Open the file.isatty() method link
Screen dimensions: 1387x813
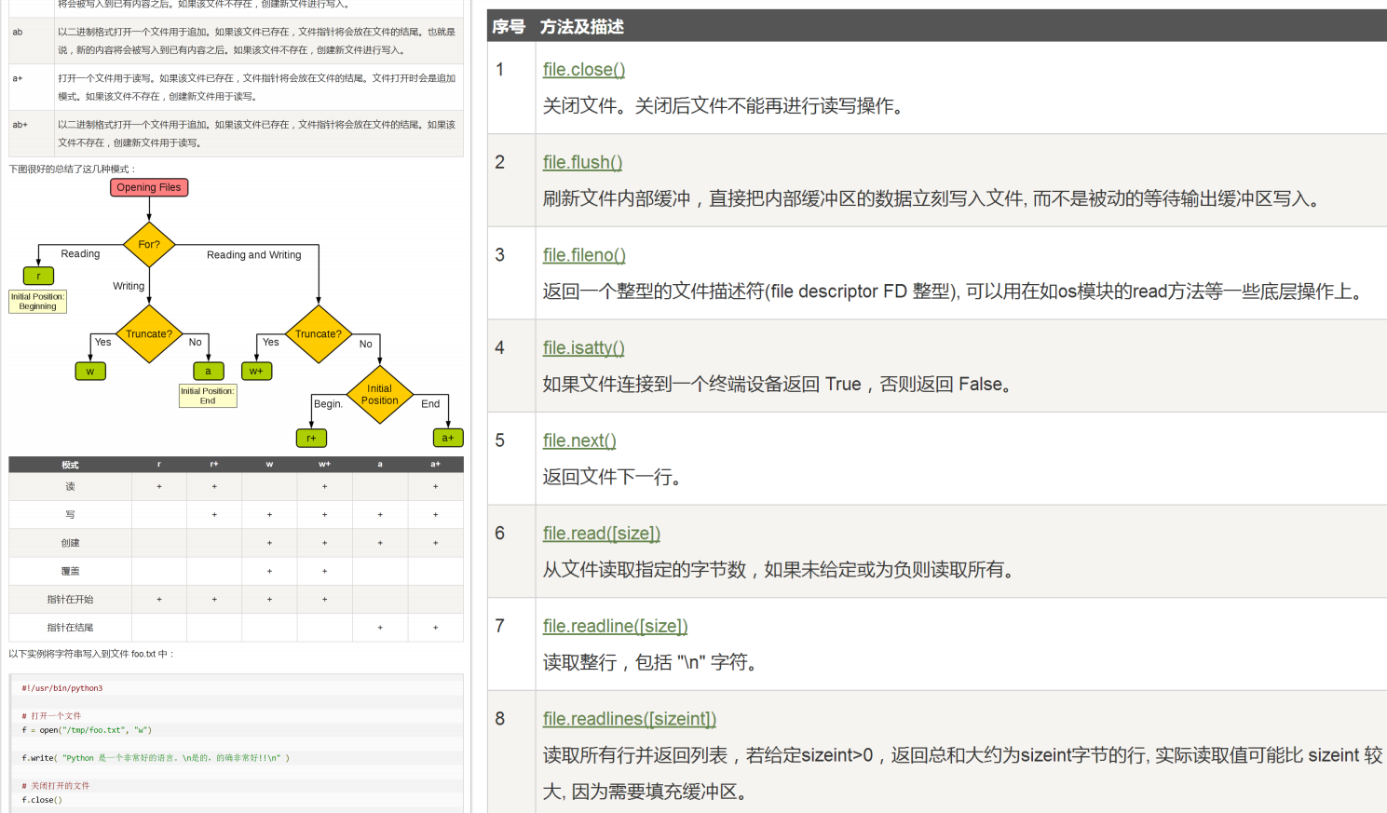tap(583, 348)
